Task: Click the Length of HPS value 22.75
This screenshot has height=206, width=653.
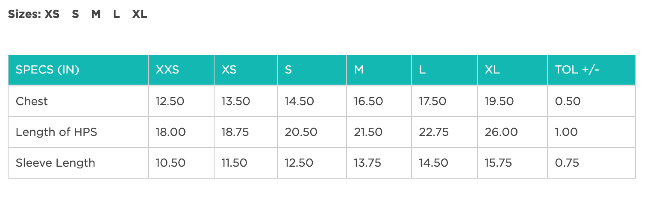Action: [x=434, y=132]
